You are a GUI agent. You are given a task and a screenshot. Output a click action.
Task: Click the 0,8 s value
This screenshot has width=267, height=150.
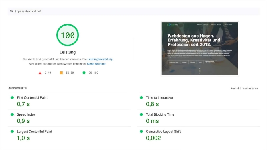pyautogui.click(x=152, y=104)
